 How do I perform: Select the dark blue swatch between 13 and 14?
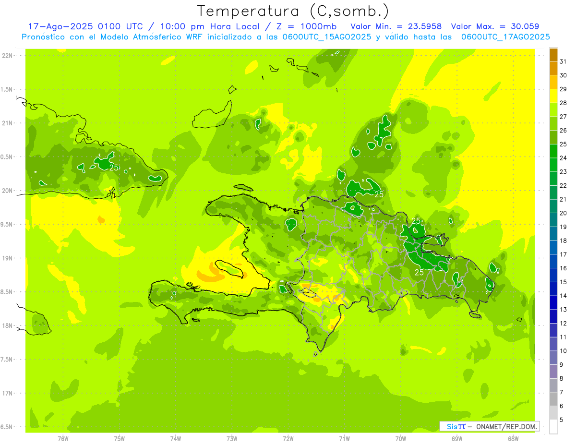point(553,302)
